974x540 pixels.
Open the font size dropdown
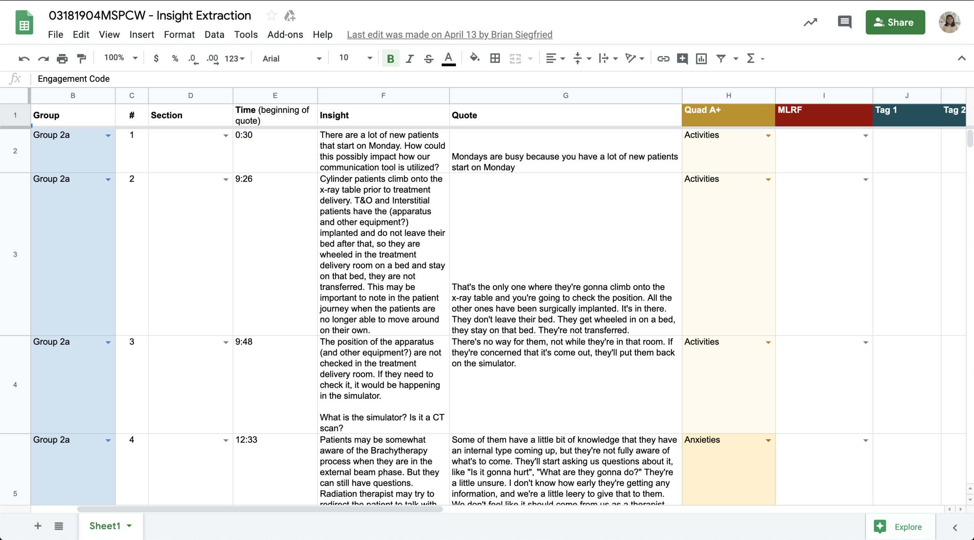coord(355,58)
